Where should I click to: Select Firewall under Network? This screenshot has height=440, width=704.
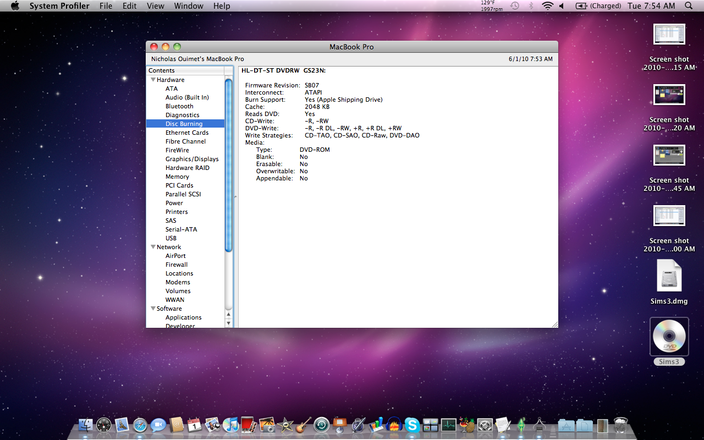pyautogui.click(x=177, y=265)
